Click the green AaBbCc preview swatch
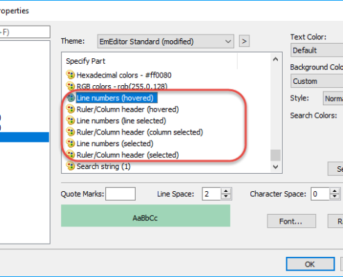343x277 pixels. point(146,216)
